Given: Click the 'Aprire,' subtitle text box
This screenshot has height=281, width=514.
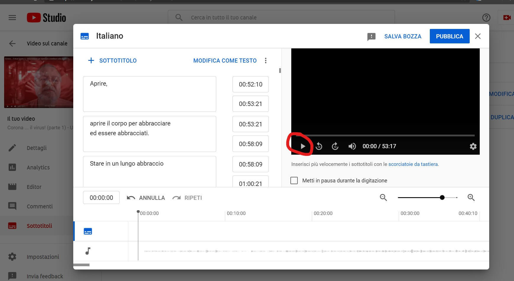Looking at the screenshot, I should (149, 94).
